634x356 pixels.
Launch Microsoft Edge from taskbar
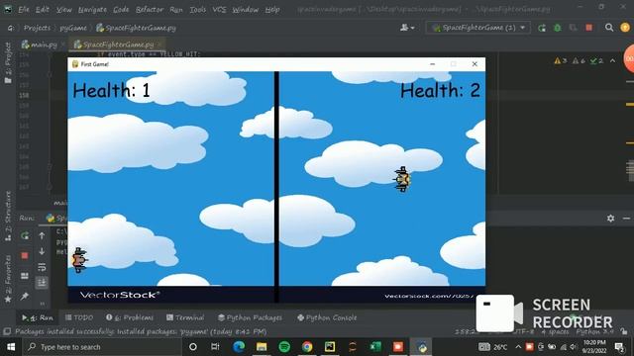pyautogui.click(x=239, y=347)
